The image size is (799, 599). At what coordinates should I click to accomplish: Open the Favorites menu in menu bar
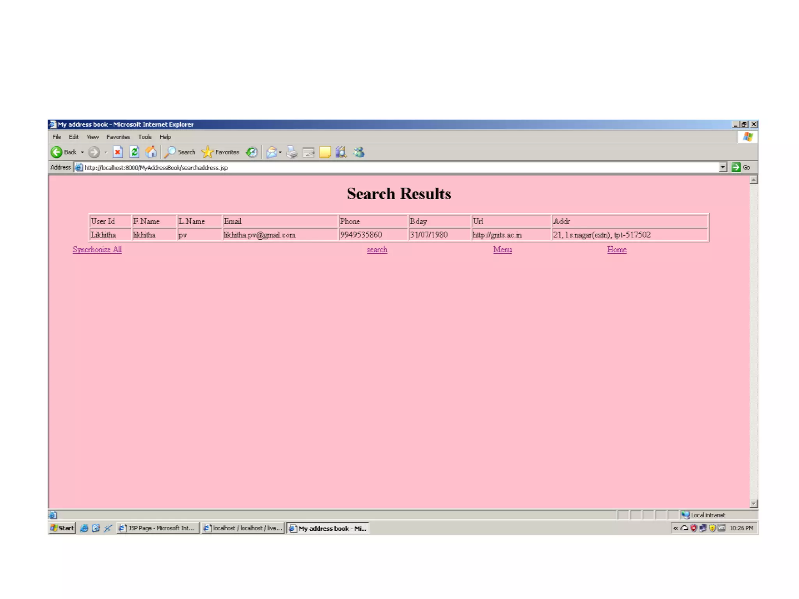click(x=118, y=137)
